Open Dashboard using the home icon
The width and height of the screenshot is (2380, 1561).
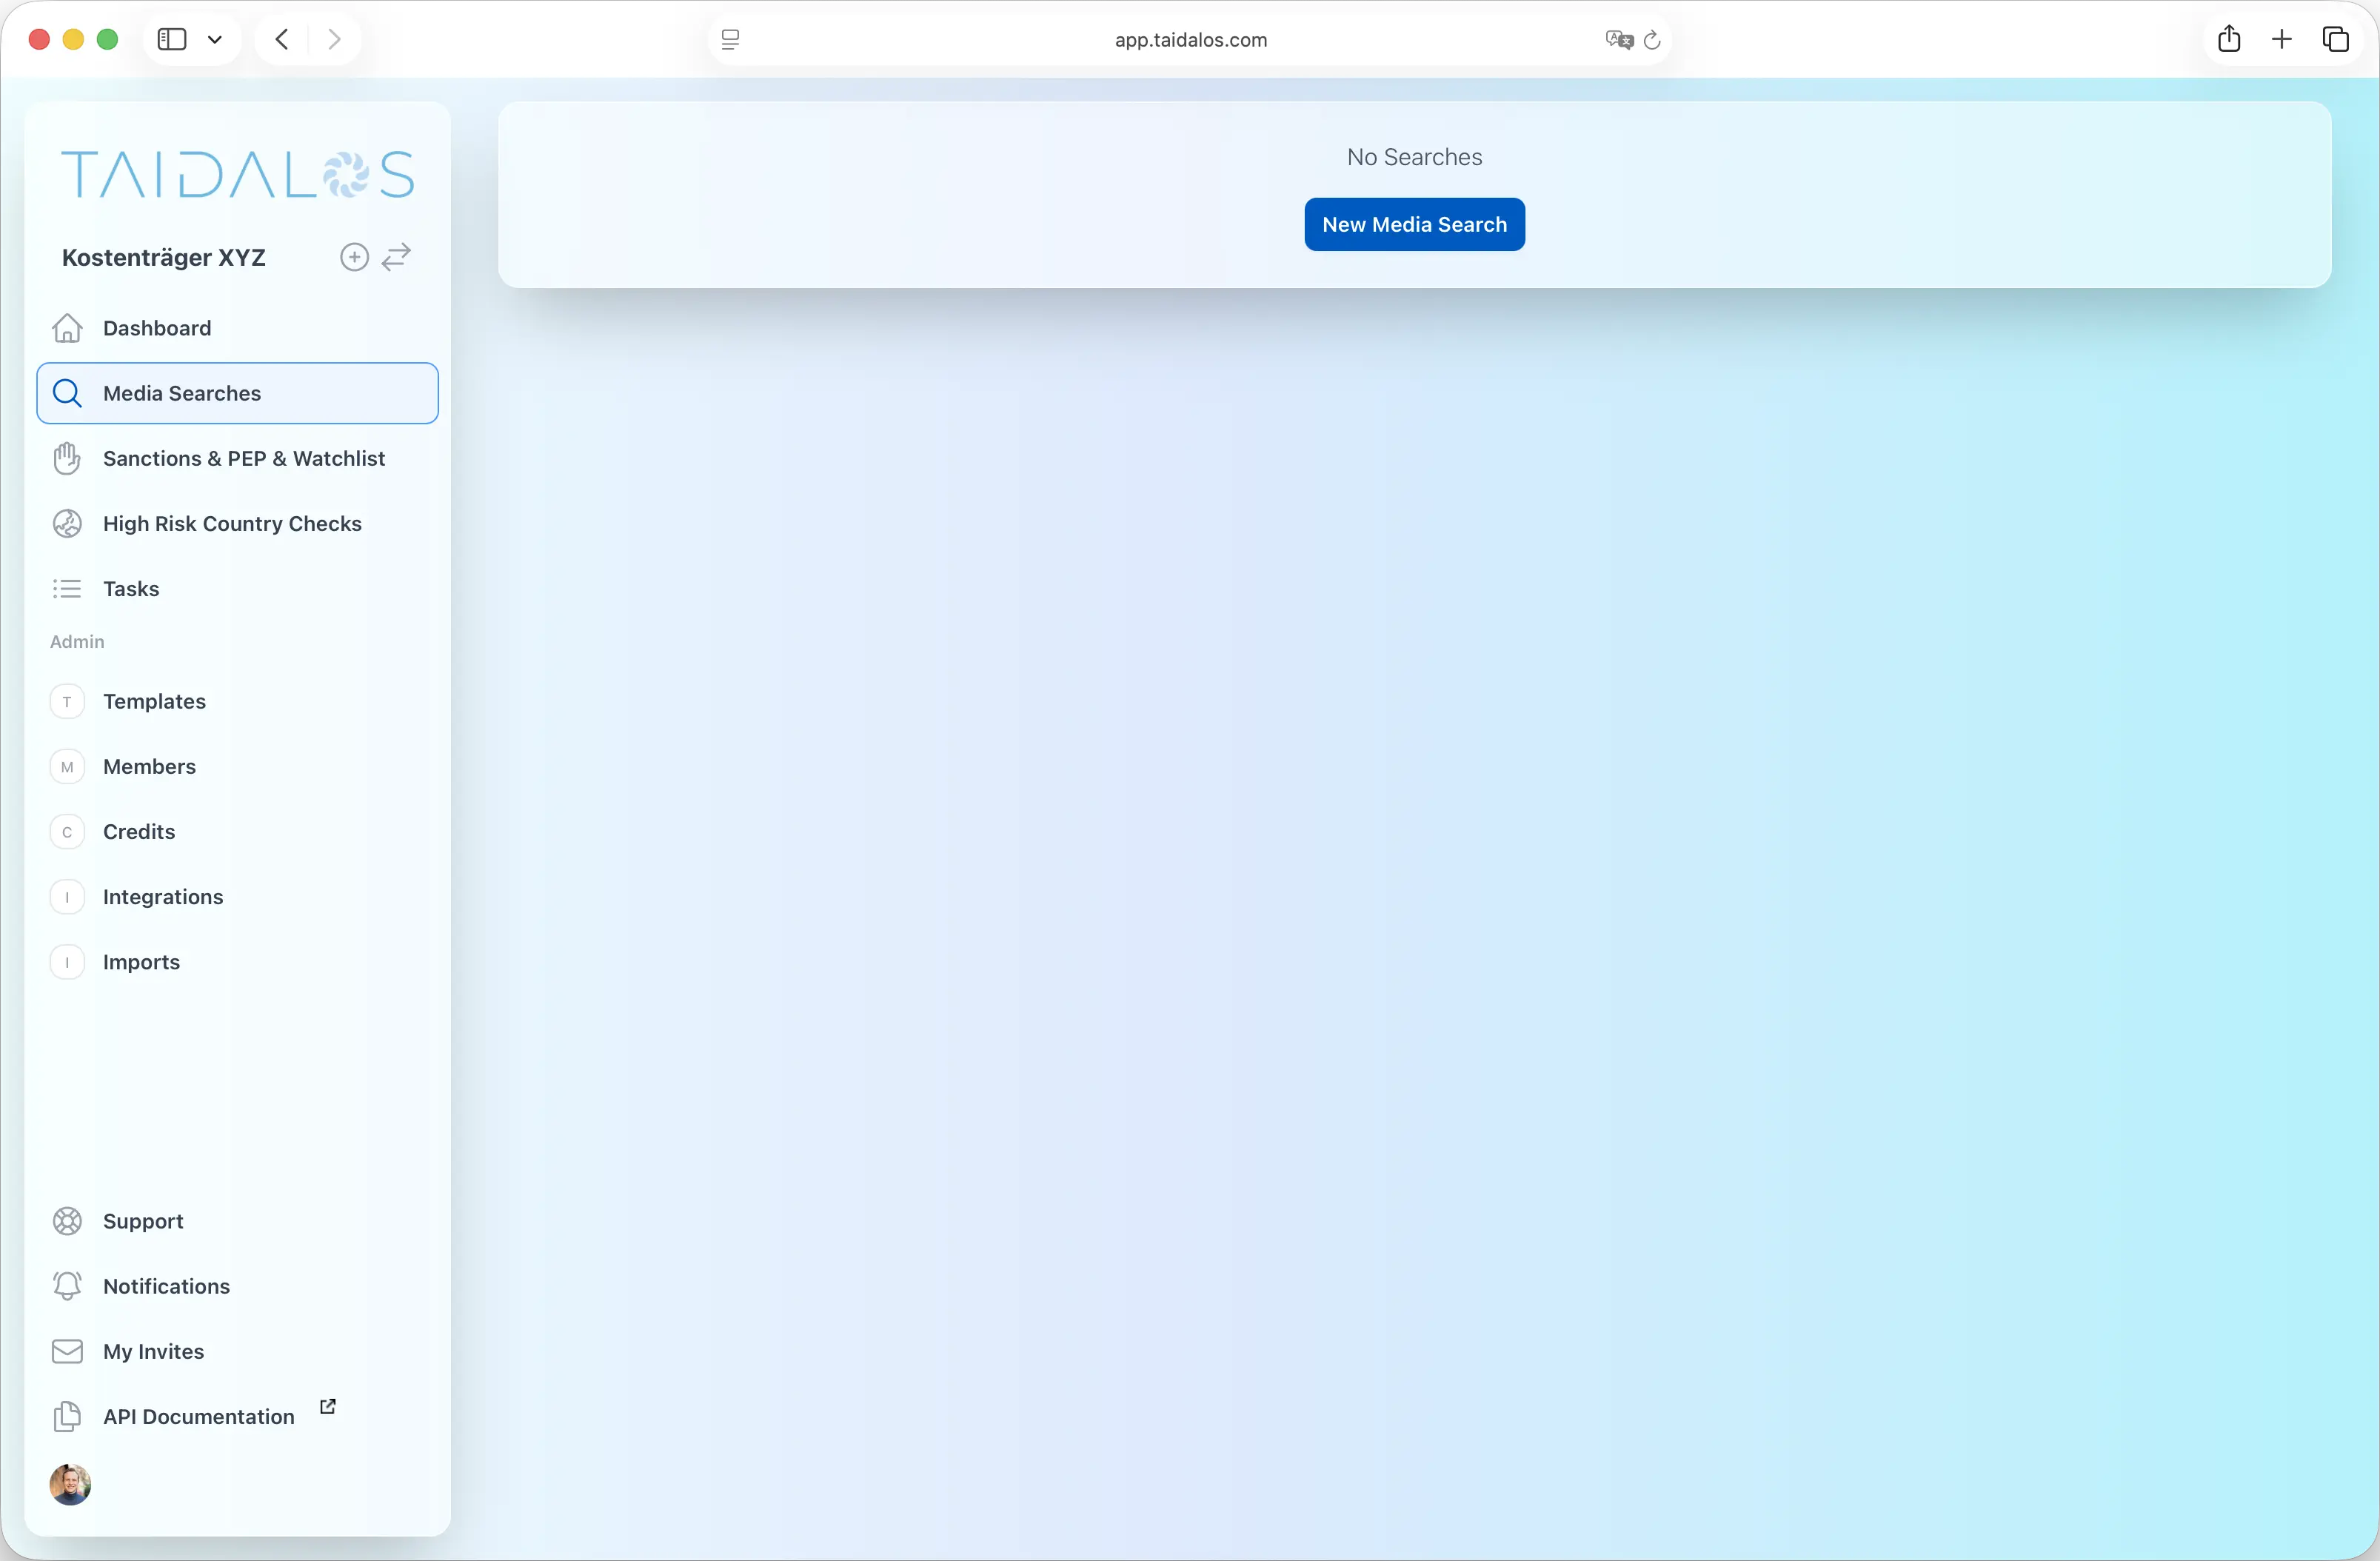pyautogui.click(x=67, y=328)
